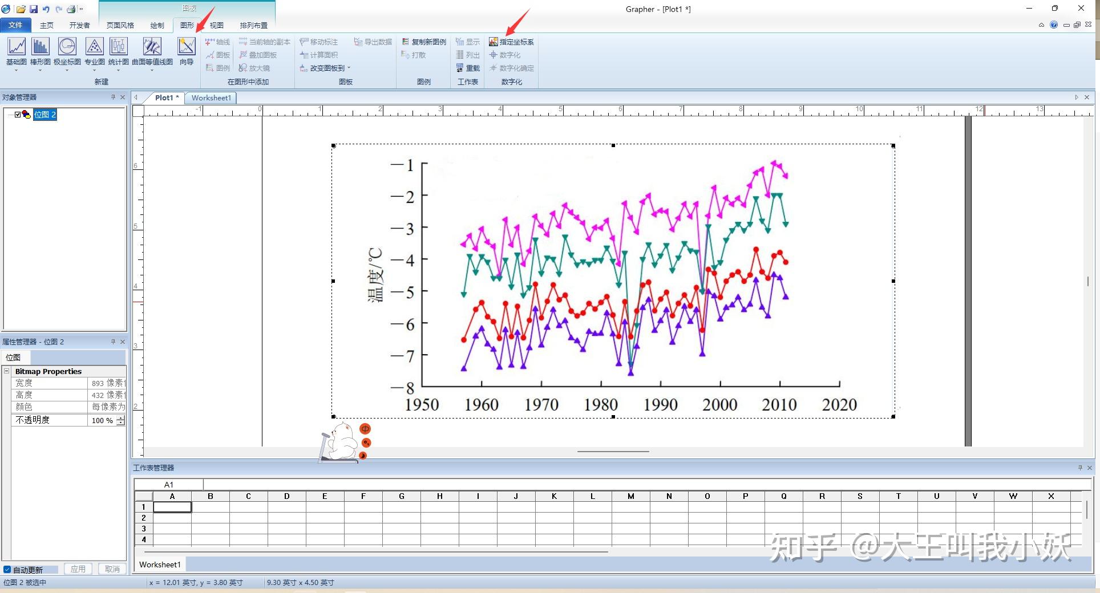The height and width of the screenshot is (593, 1100).
Task: Collapse the Bitmap Properties group
Action: click(7, 371)
